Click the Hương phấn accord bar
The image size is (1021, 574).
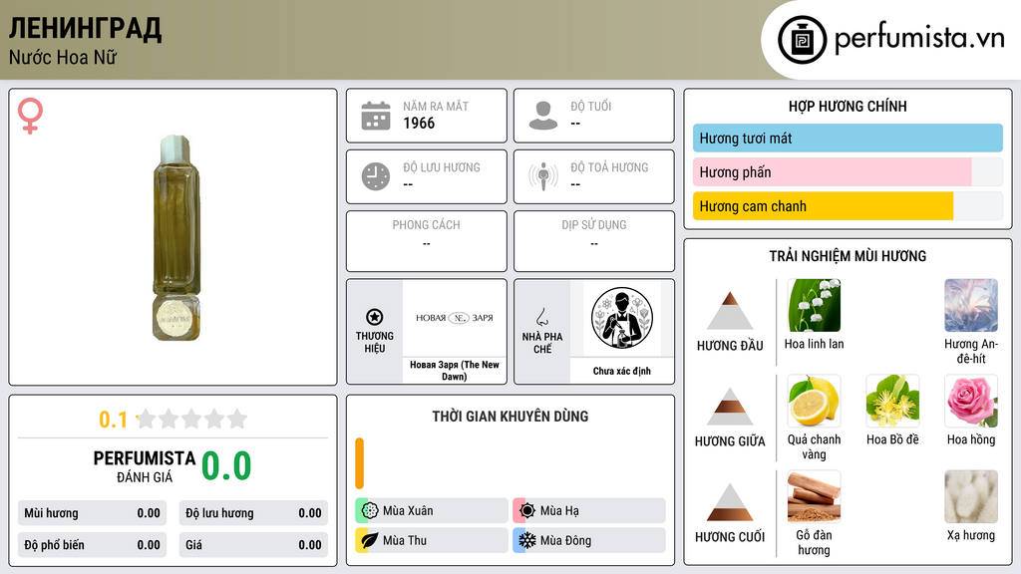848,171
